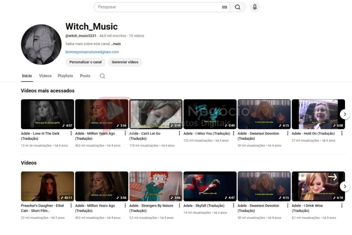Open options menu for Preacher's Daughter video

coord(71,206)
